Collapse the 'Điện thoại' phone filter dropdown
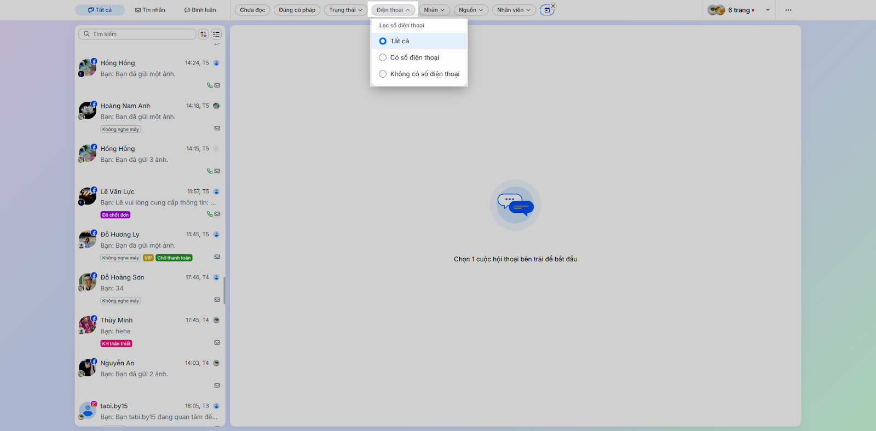Screen dimensions: 876x431 [393, 10]
